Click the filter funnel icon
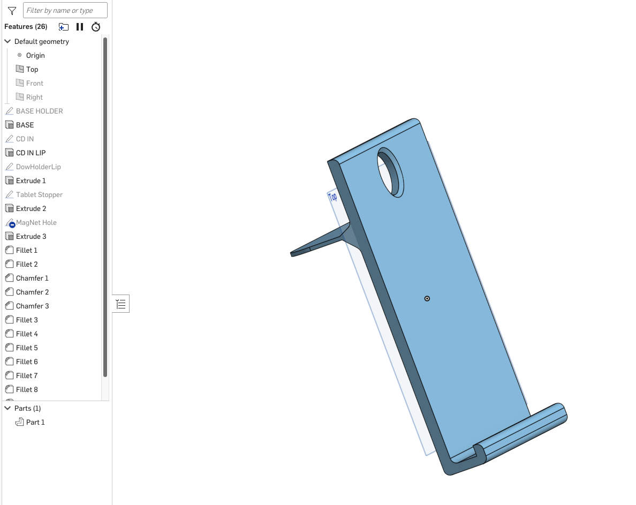This screenshot has width=636, height=505. point(12,11)
